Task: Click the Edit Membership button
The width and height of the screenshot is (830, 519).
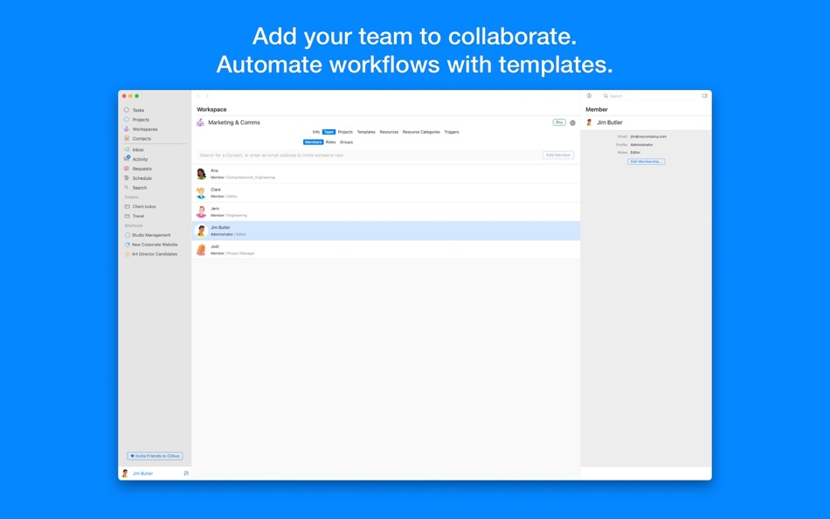Action: pos(647,162)
